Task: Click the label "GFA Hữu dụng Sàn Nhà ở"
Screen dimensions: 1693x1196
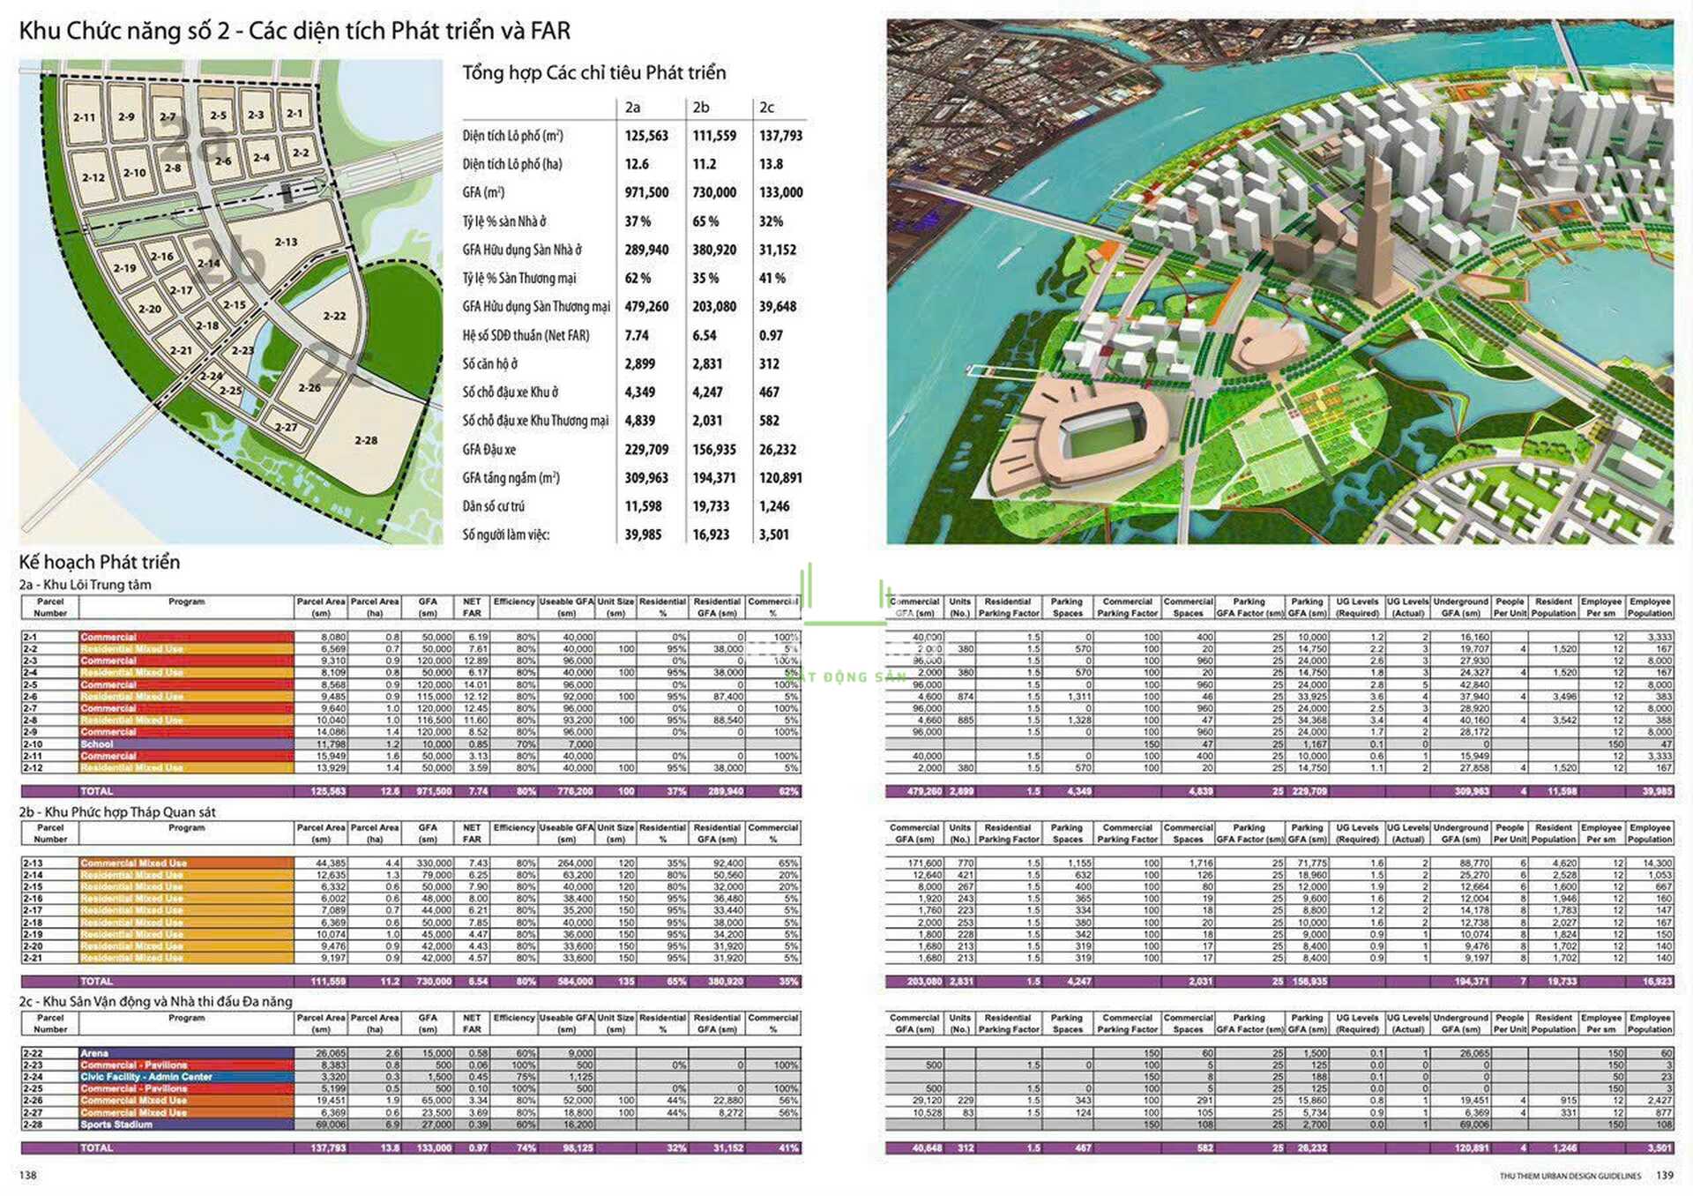Action: pyautogui.click(x=522, y=250)
